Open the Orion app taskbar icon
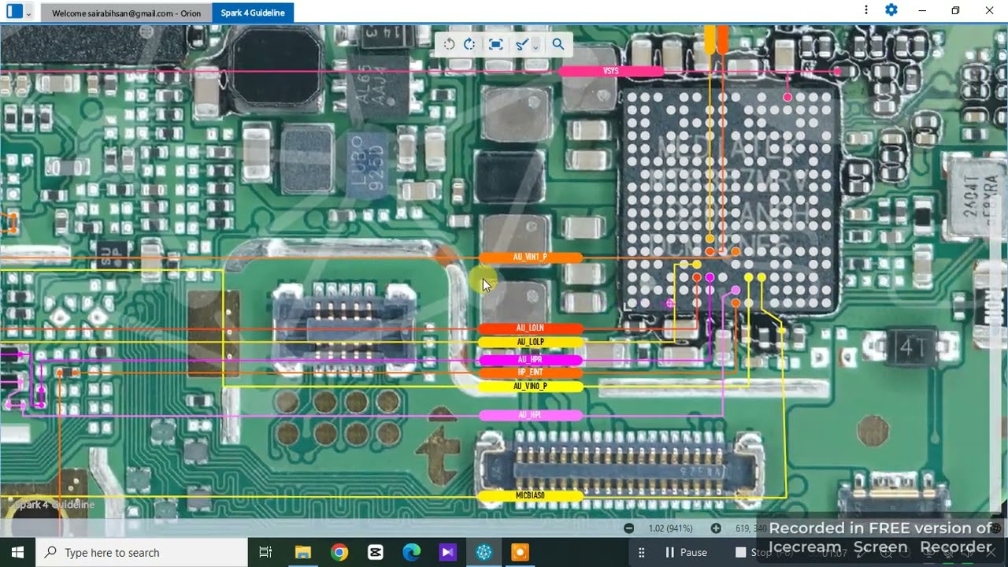This screenshot has height=567, width=1008. tap(484, 552)
